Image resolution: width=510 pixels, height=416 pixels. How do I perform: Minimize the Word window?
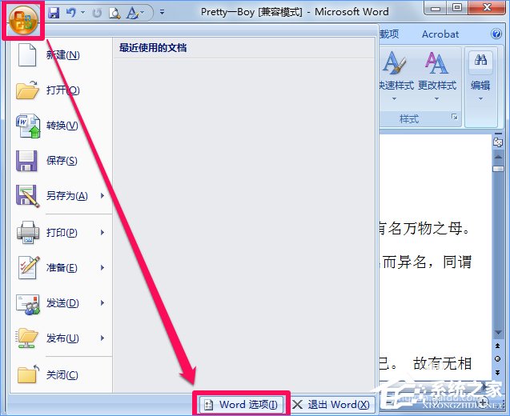click(436, 8)
